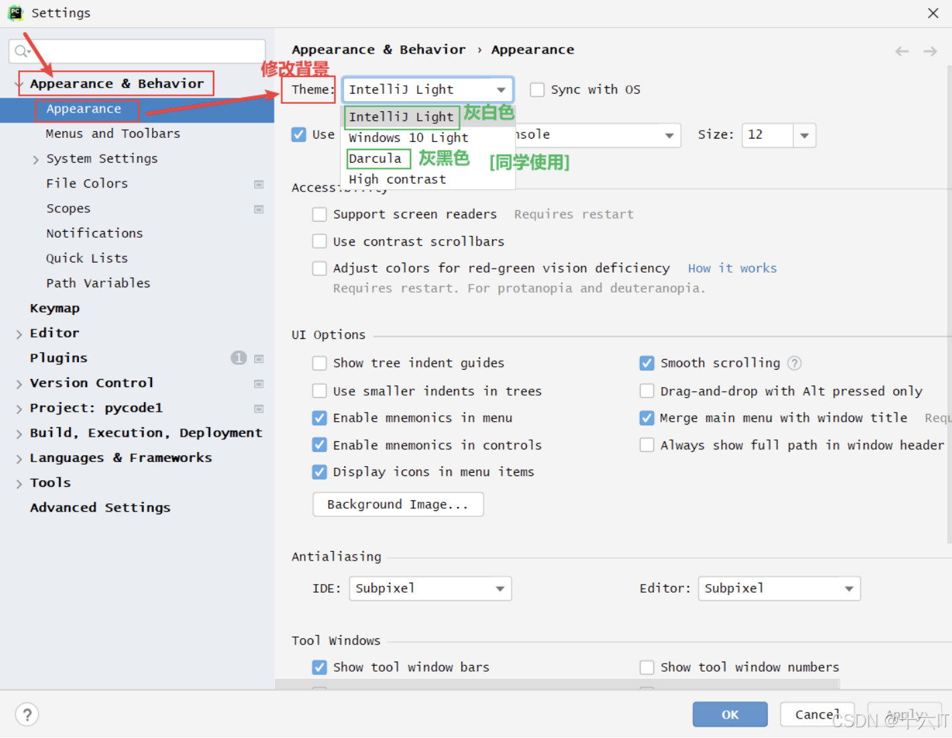Open Path Variables settings
This screenshot has width=952, height=738.
click(98, 283)
